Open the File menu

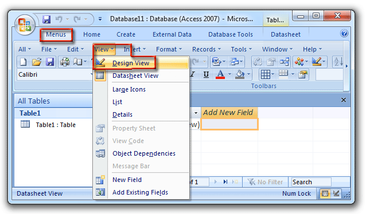click(49, 49)
